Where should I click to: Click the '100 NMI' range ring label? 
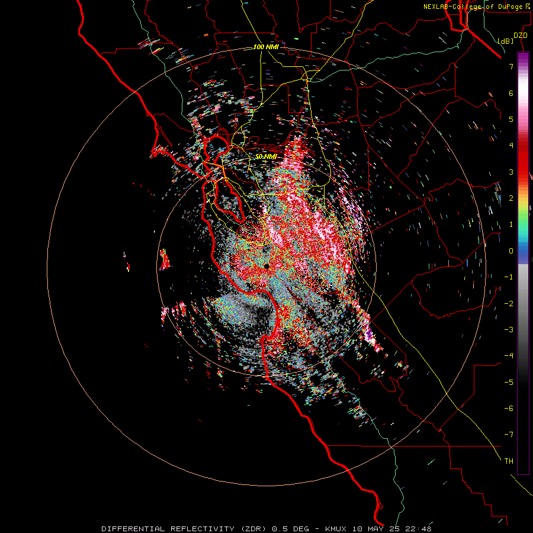tap(266, 47)
